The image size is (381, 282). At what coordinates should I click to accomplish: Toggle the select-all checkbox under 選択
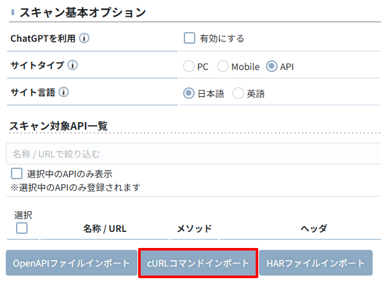(x=22, y=228)
